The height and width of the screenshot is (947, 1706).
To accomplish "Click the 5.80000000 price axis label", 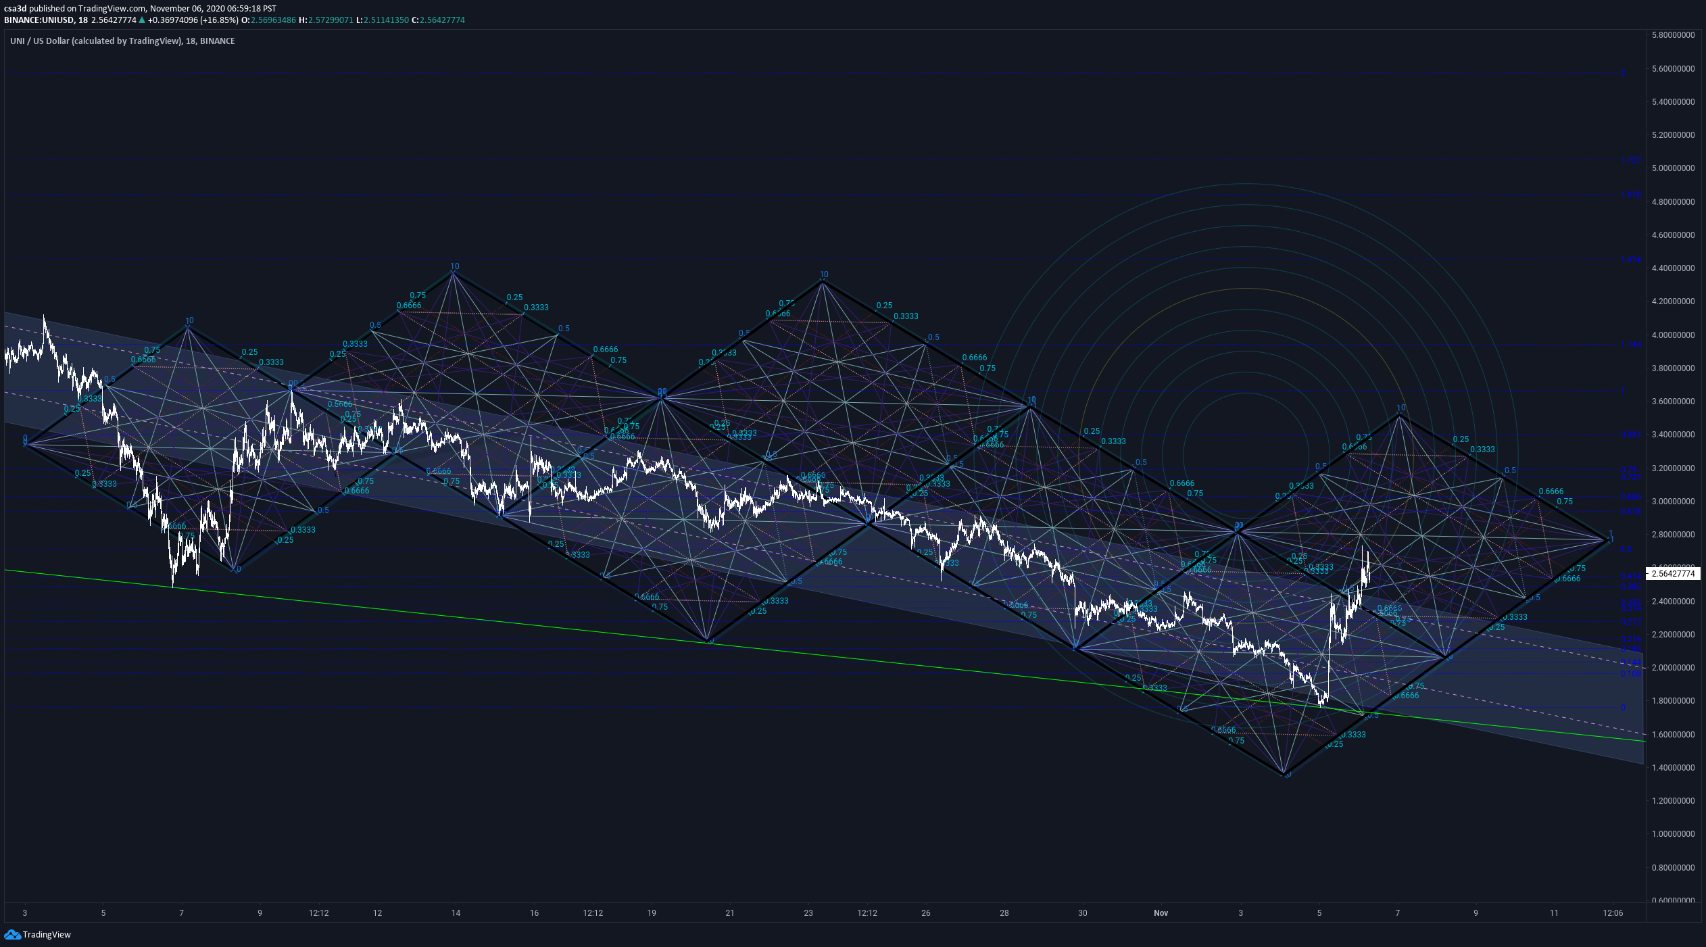I will [x=1674, y=35].
